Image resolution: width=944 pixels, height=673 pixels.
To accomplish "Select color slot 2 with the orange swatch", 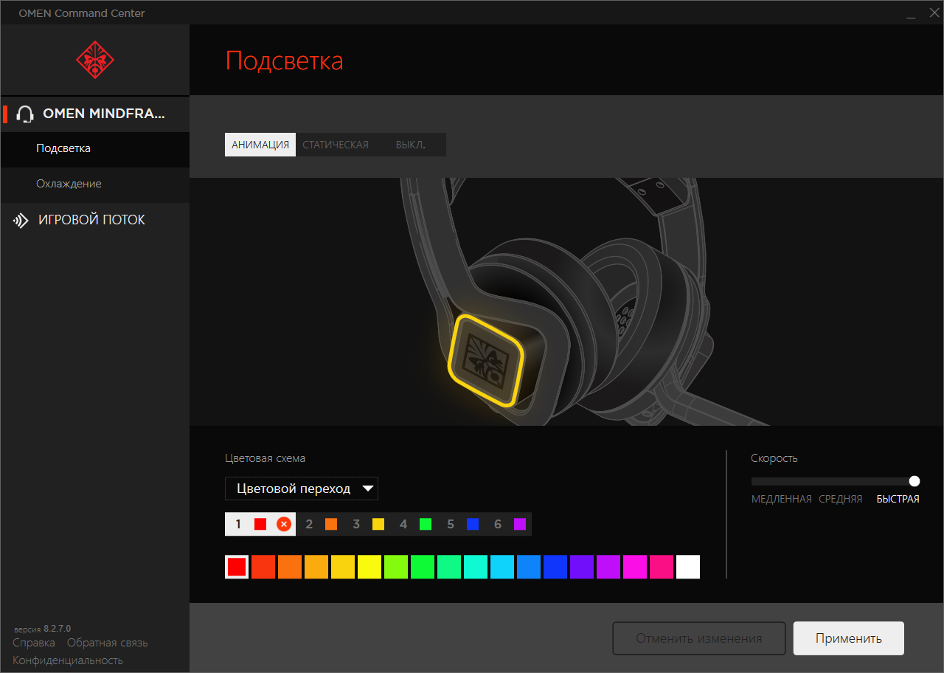I will coord(319,524).
